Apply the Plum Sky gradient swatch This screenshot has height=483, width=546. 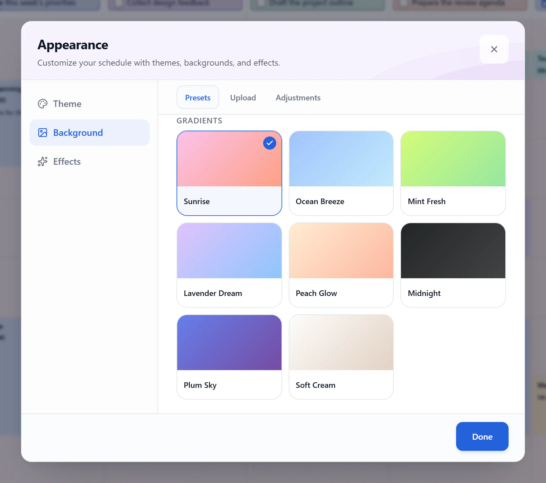click(229, 343)
